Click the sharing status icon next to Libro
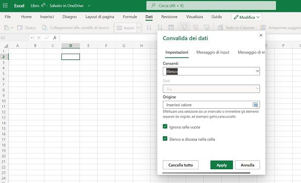 tap(43, 5)
